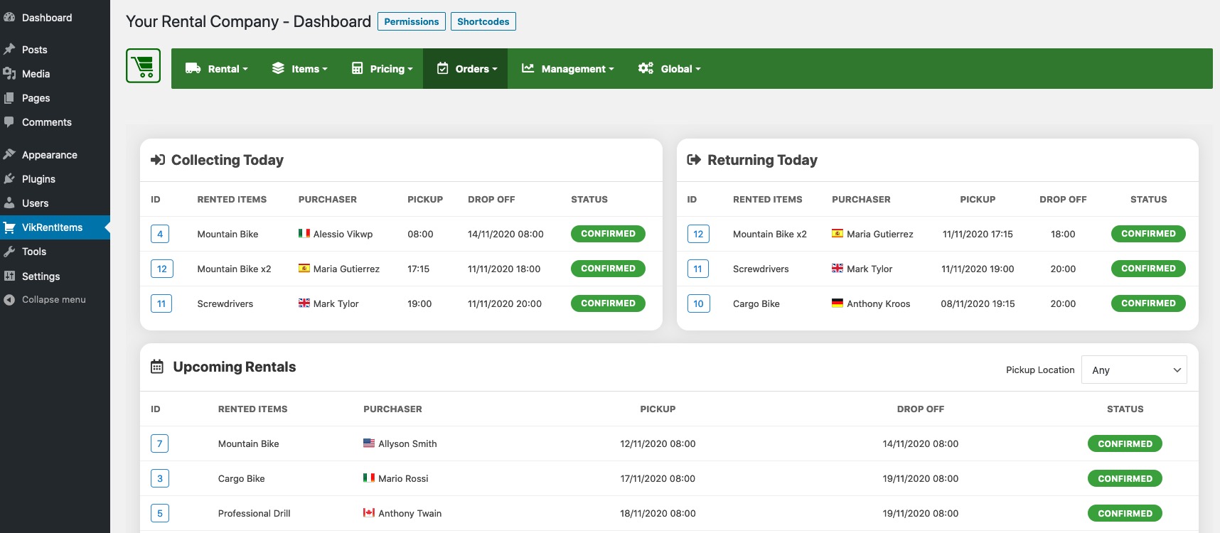The height and width of the screenshot is (533, 1220).
Task: Expand the Rental dropdown menu
Action: click(216, 69)
